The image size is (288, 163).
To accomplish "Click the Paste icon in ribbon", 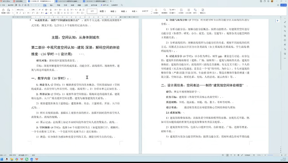I will (x=9, y=11).
